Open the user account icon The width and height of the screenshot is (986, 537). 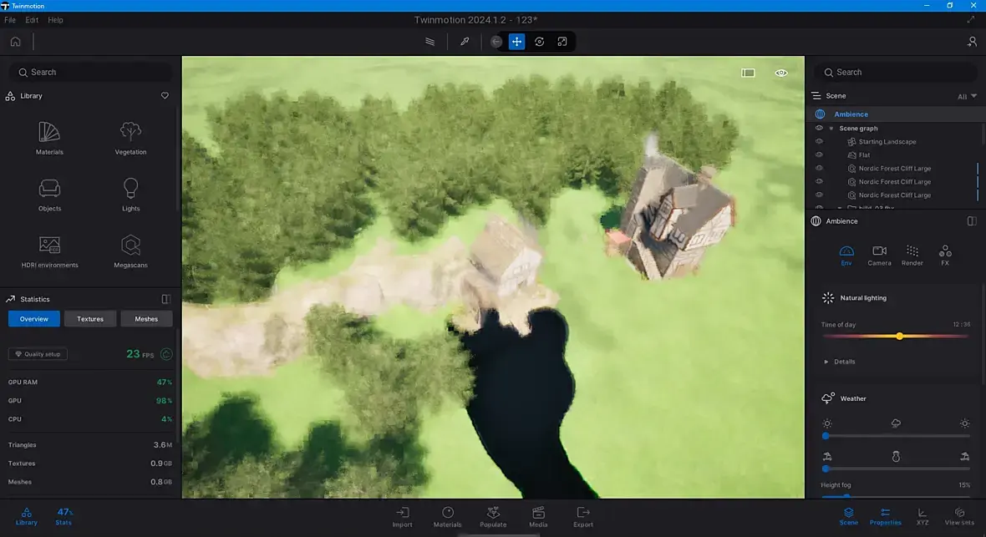point(972,42)
